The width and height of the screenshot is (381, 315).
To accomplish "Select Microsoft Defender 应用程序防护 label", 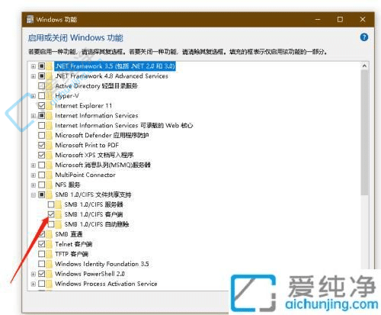I will (x=102, y=135).
